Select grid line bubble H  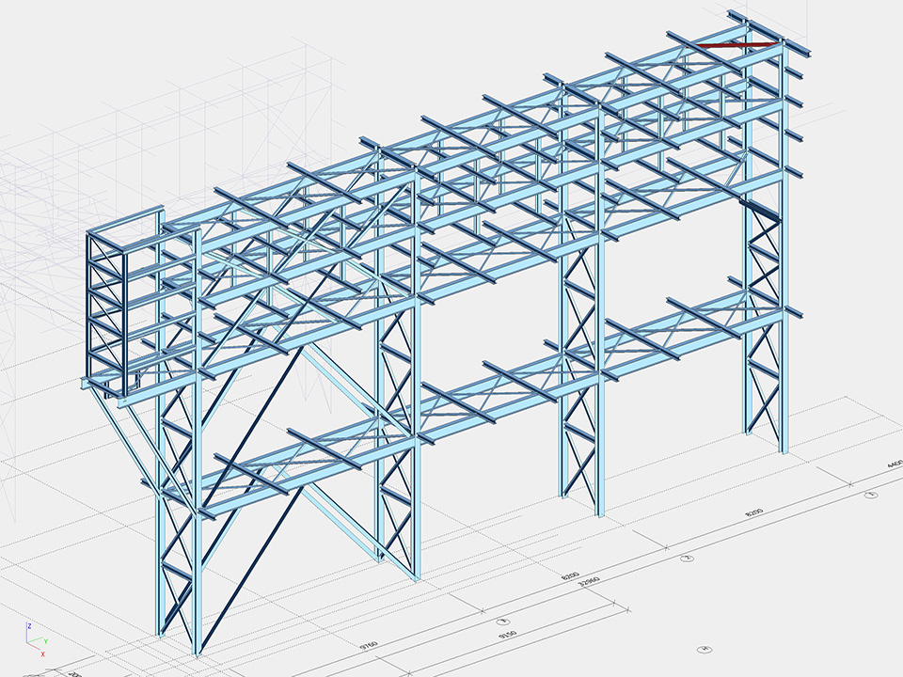703,649
